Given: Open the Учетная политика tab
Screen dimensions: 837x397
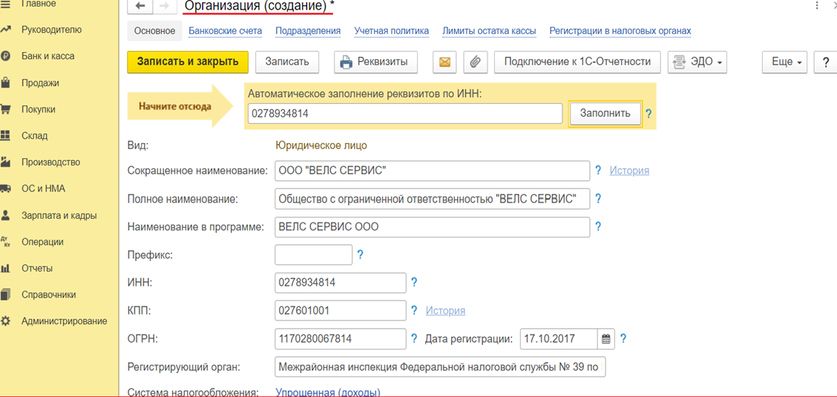Looking at the screenshot, I should (x=392, y=31).
